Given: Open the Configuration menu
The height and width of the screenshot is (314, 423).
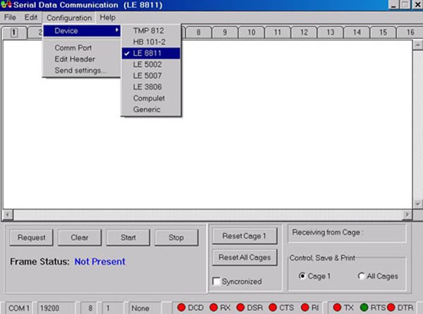Looking at the screenshot, I should tap(69, 18).
